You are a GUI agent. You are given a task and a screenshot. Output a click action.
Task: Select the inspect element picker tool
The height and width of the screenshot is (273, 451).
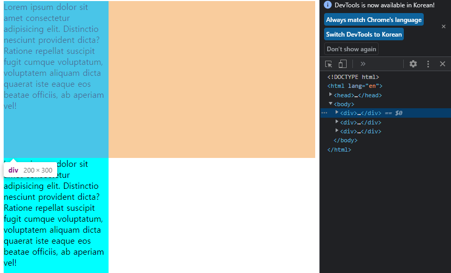[x=328, y=64]
